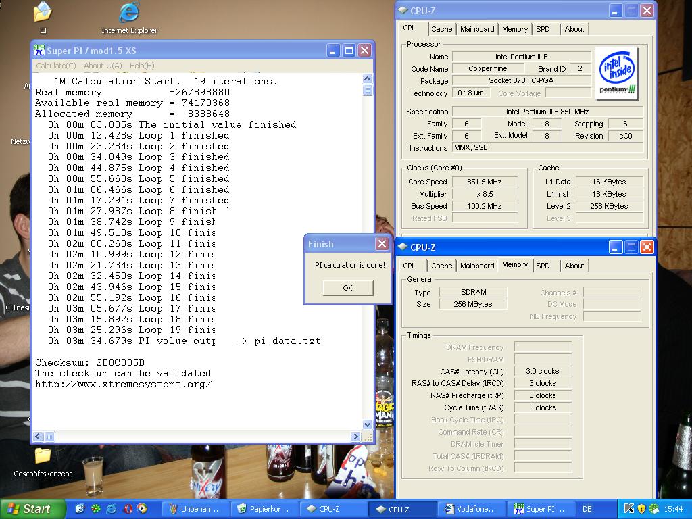The height and width of the screenshot is (519, 692).
Task: Switch to Mainboard tab in lower CPU-Z window
Action: coord(477,266)
